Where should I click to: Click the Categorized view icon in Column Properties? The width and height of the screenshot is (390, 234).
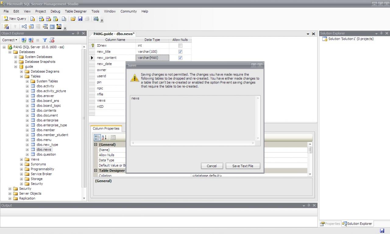(x=97, y=137)
